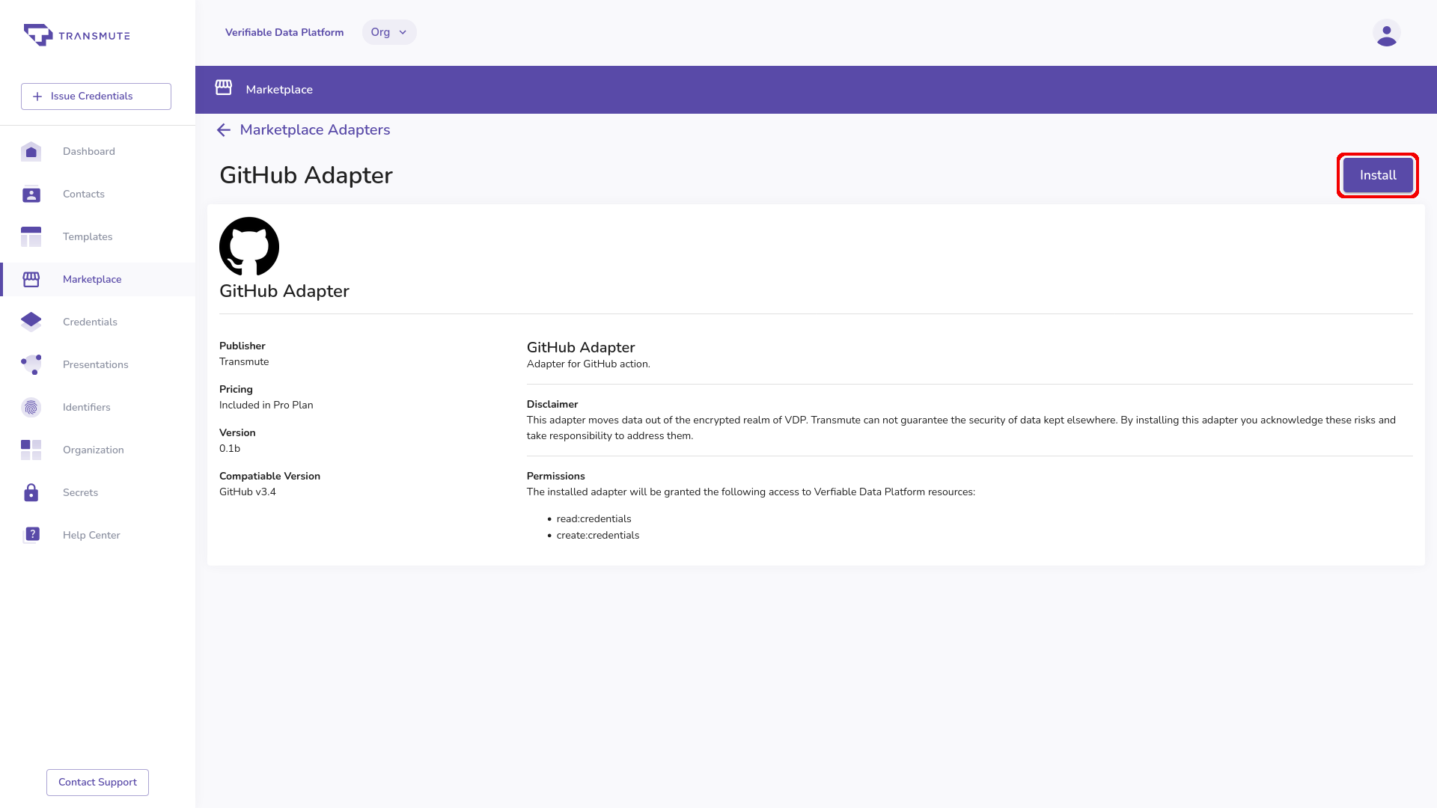The width and height of the screenshot is (1437, 808).
Task: Click the Transmute logo
Action: point(76,35)
